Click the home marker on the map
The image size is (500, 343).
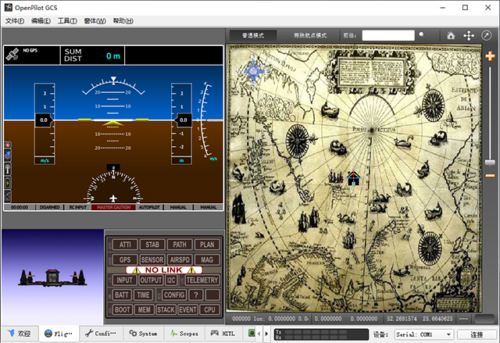tap(353, 178)
